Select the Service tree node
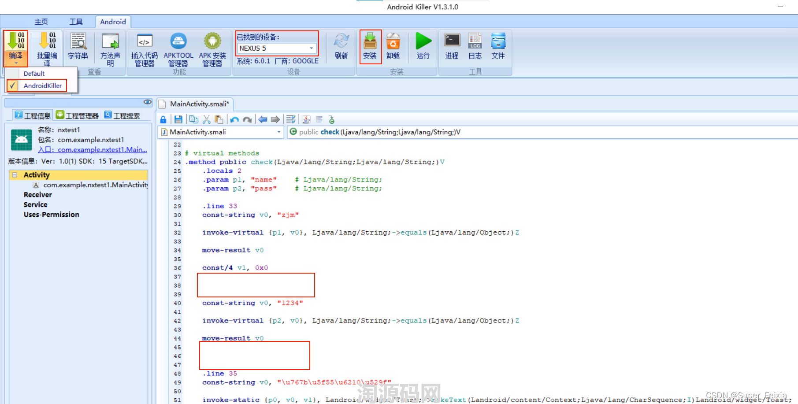 [x=35, y=204]
